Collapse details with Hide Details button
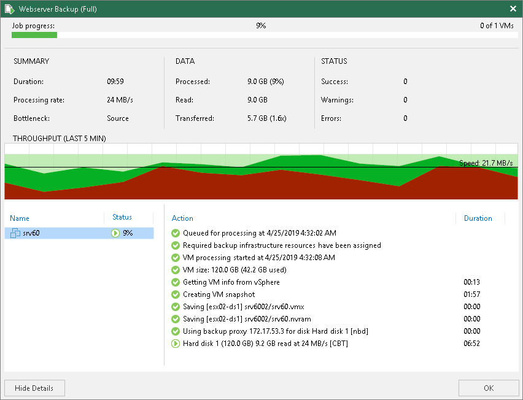The image size is (523, 400). coord(35,388)
